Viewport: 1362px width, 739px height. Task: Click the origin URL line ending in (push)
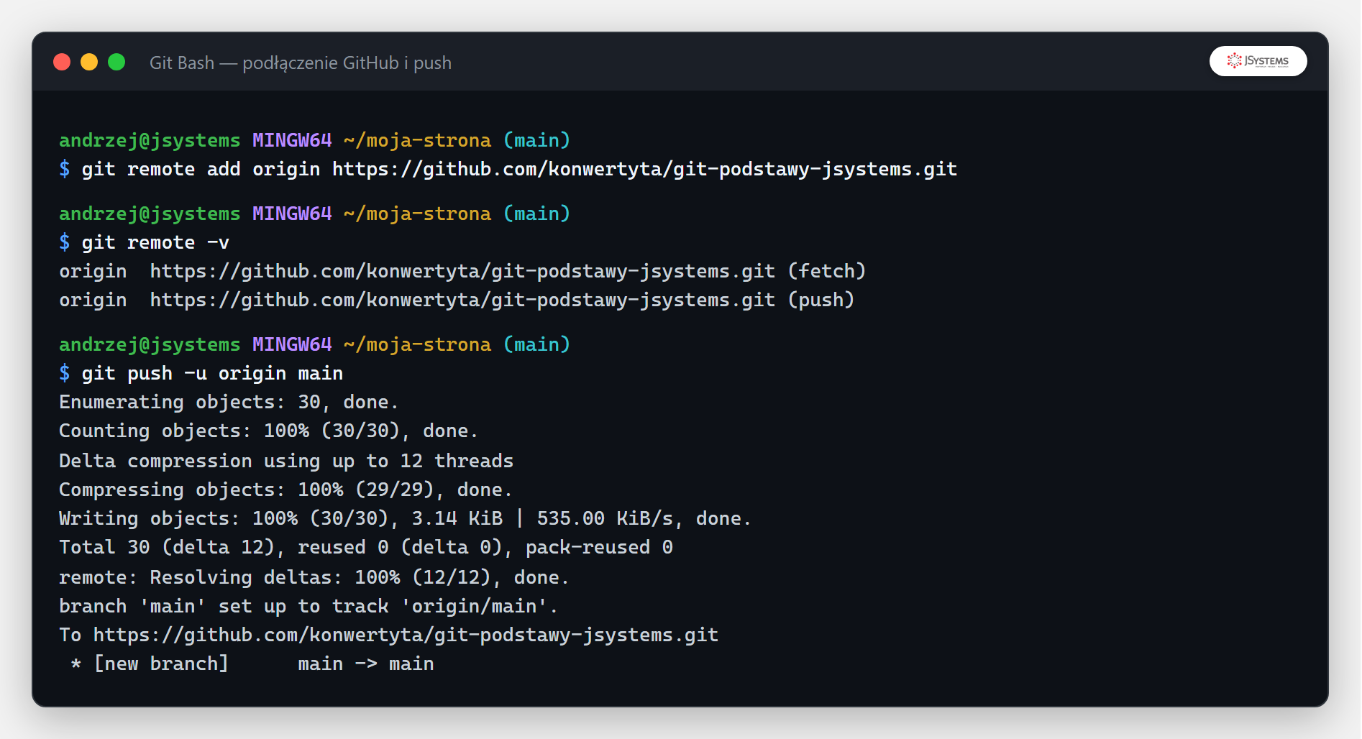[x=457, y=300]
